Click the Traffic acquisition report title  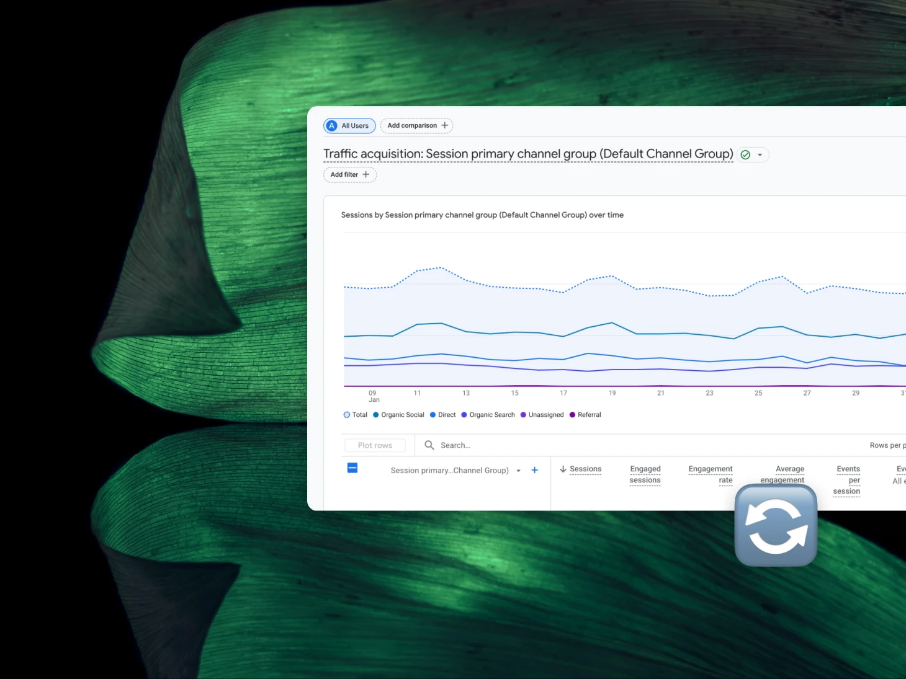[527, 154]
